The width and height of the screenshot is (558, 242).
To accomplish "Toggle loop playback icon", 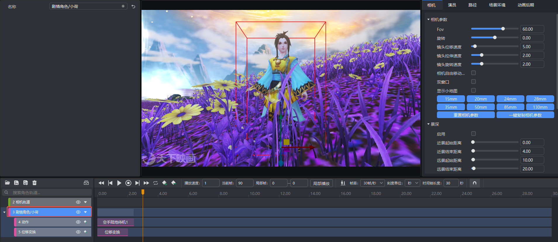I will (156, 183).
